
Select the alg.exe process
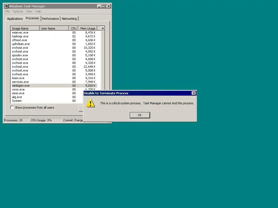click(x=47, y=97)
